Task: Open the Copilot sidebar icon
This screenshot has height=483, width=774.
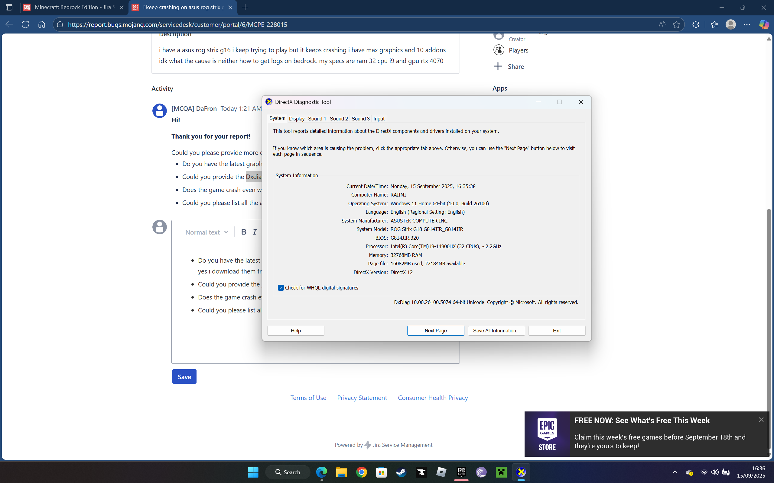Action: (764, 24)
